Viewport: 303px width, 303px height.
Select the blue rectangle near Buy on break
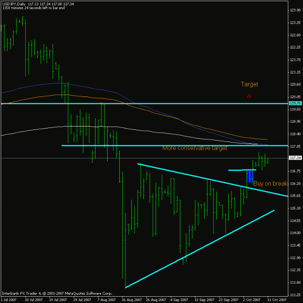click(x=250, y=176)
